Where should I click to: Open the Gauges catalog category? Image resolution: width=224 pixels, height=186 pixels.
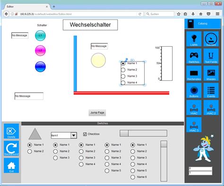point(211,39)
